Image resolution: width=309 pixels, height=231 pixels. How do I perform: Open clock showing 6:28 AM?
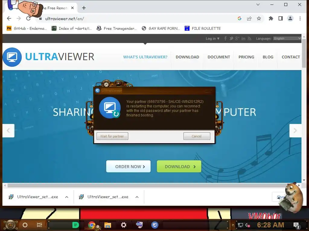[271, 225]
